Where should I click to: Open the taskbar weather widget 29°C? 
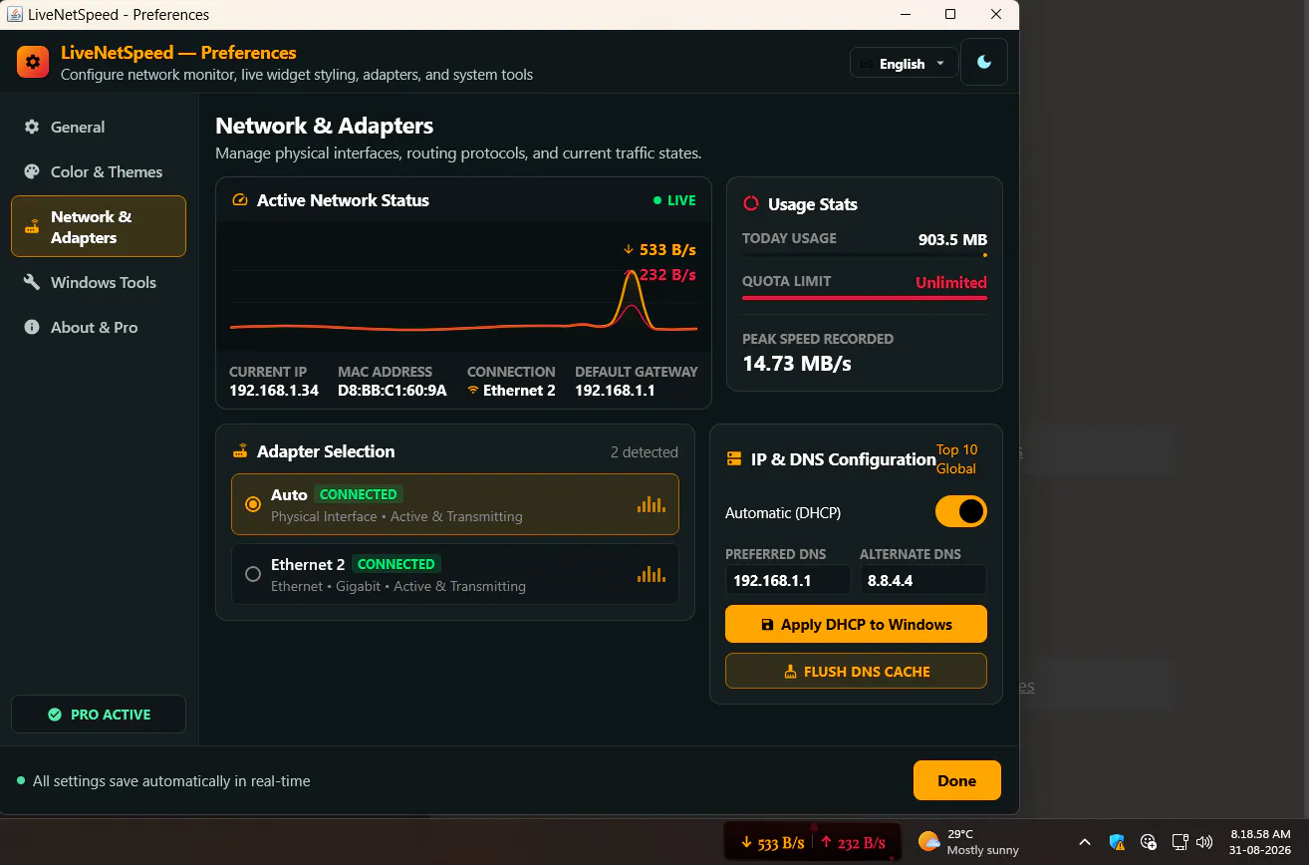(x=968, y=842)
